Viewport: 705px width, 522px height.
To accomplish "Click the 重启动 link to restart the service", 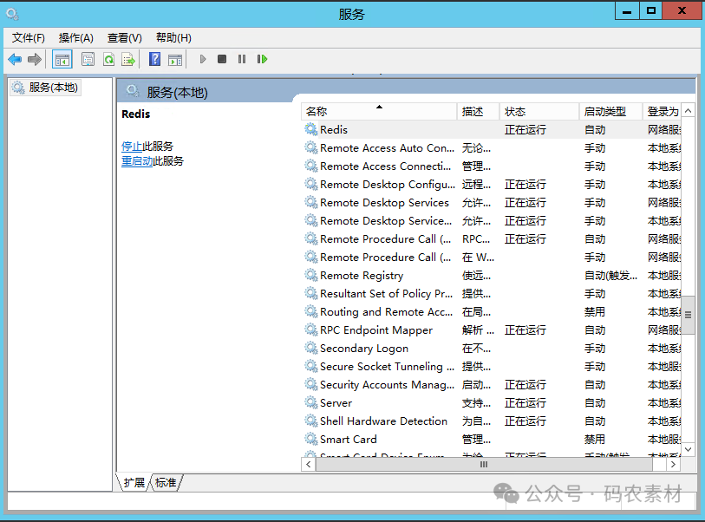I will (x=137, y=161).
